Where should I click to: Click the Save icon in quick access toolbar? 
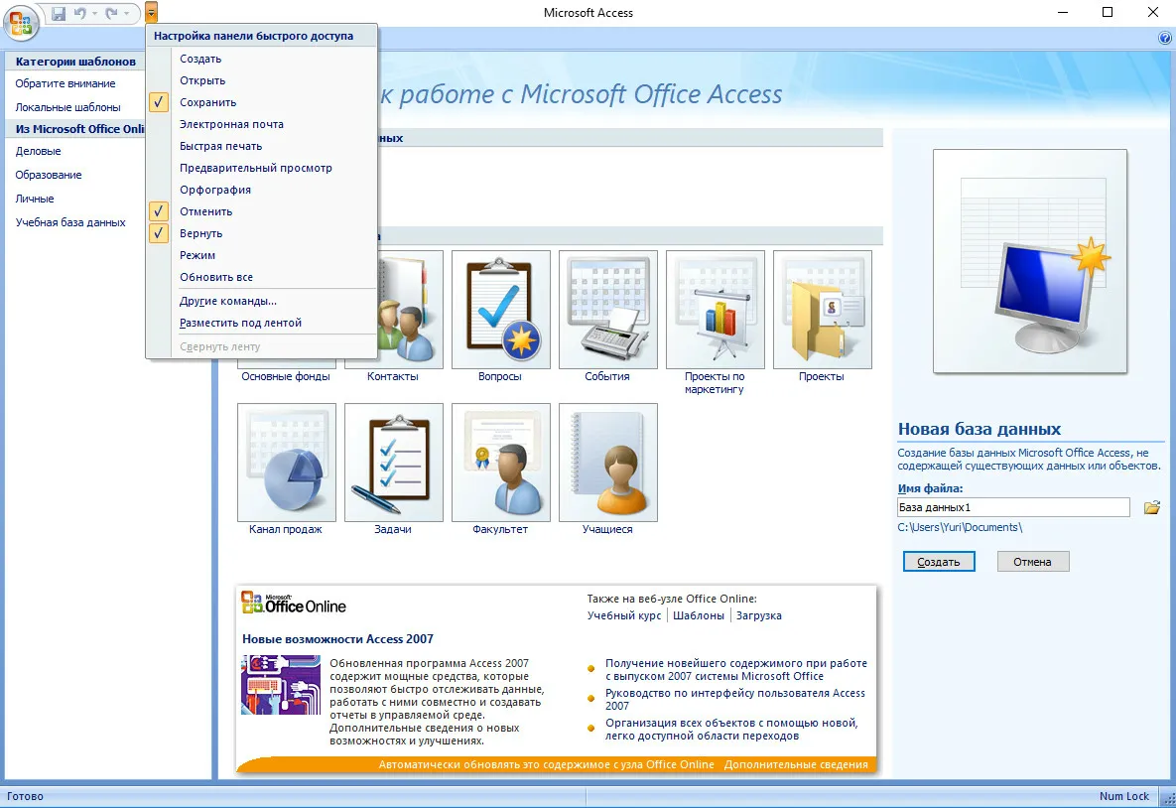[x=59, y=13]
